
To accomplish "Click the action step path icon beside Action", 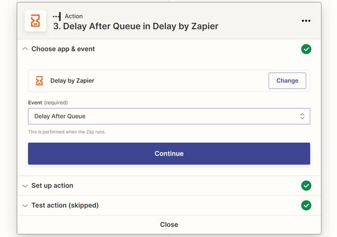I will (x=56, y=16).
